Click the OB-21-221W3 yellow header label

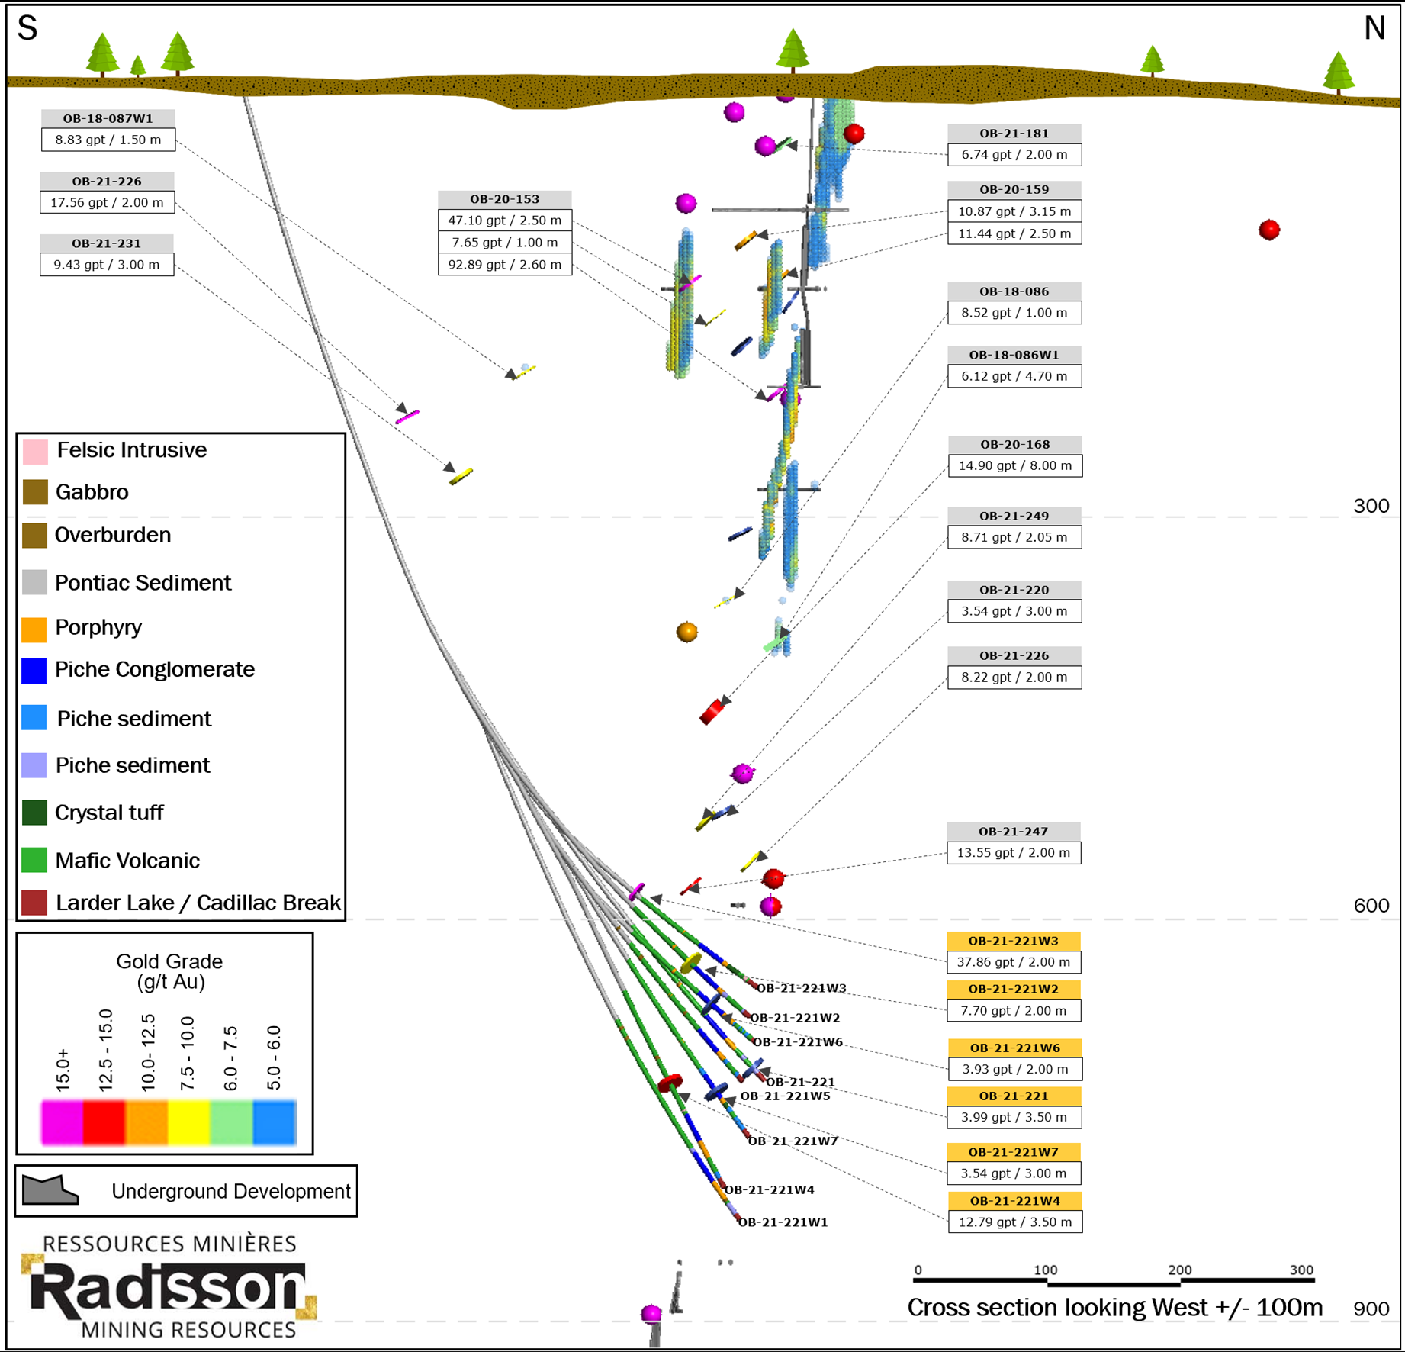tap(1013, 941)
